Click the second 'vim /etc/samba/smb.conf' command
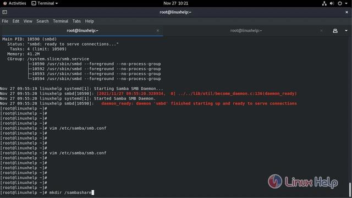 pos(78,153)
